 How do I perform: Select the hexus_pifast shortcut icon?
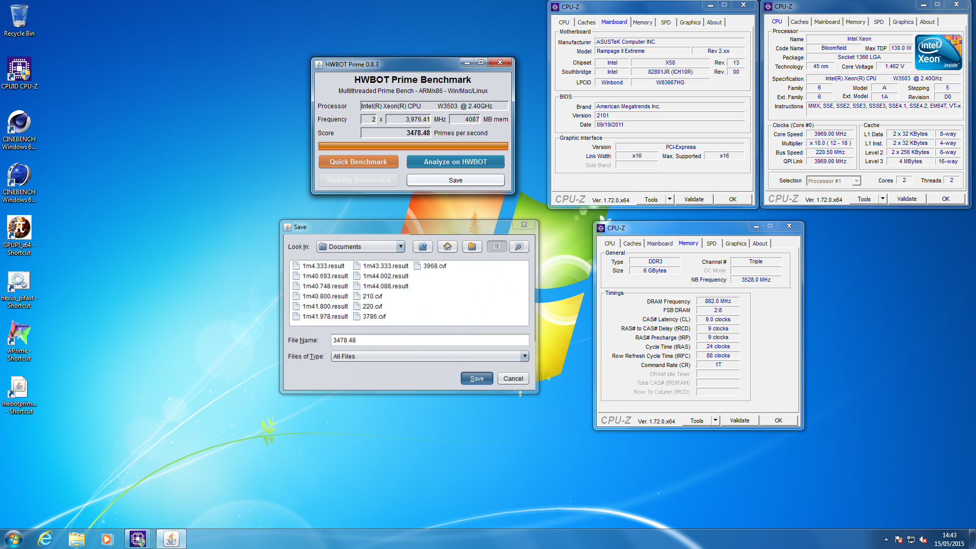pos(19,290)
